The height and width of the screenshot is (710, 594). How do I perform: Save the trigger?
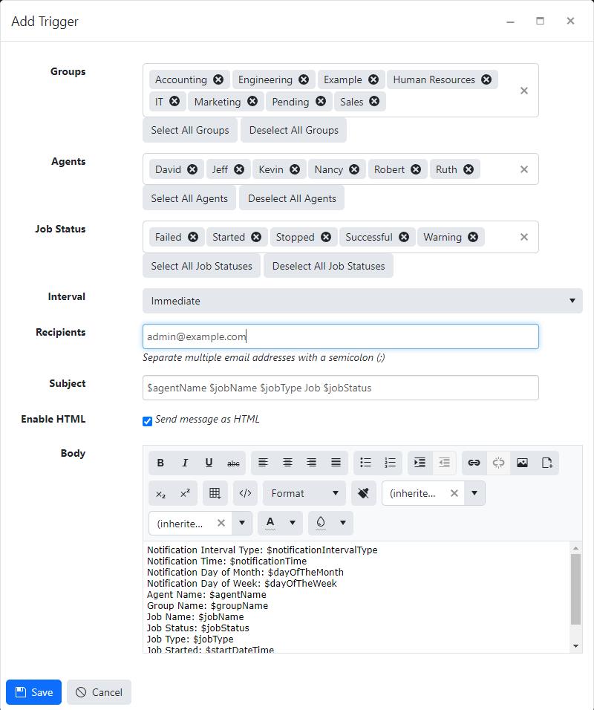pyautogui.click(x=34, y=692)
